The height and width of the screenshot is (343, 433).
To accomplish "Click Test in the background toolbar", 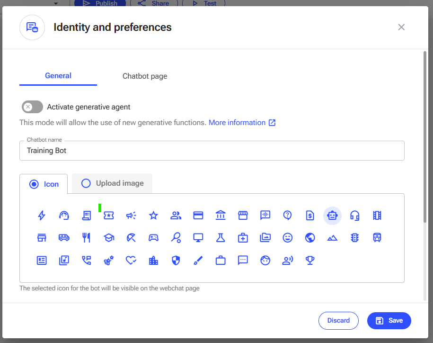I will tap(204, 3).
